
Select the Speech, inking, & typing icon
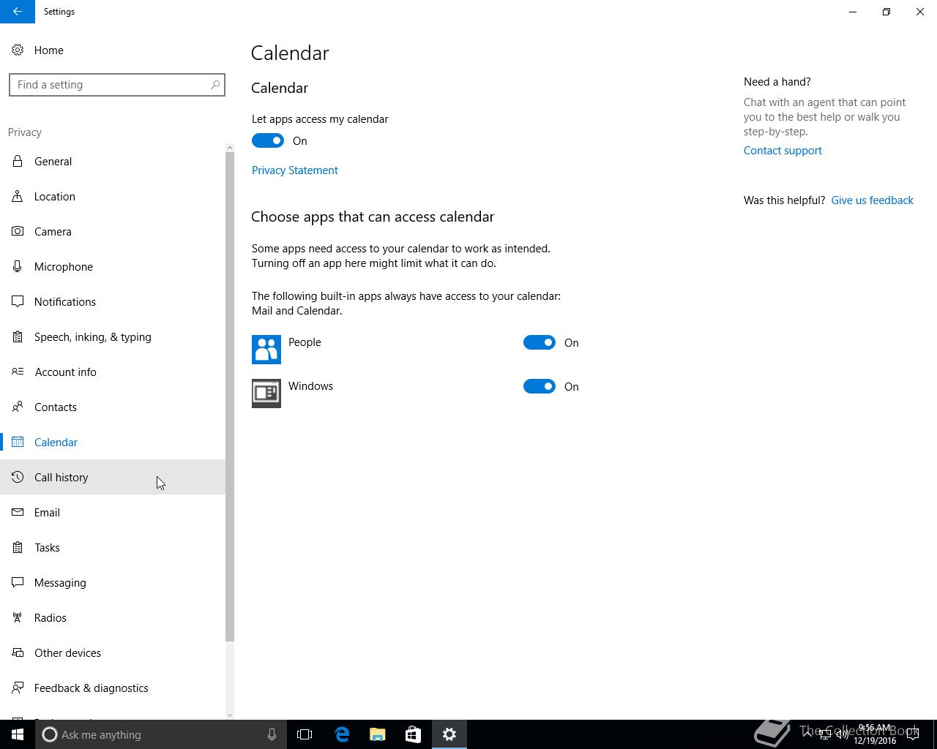(x=18, y=336)
